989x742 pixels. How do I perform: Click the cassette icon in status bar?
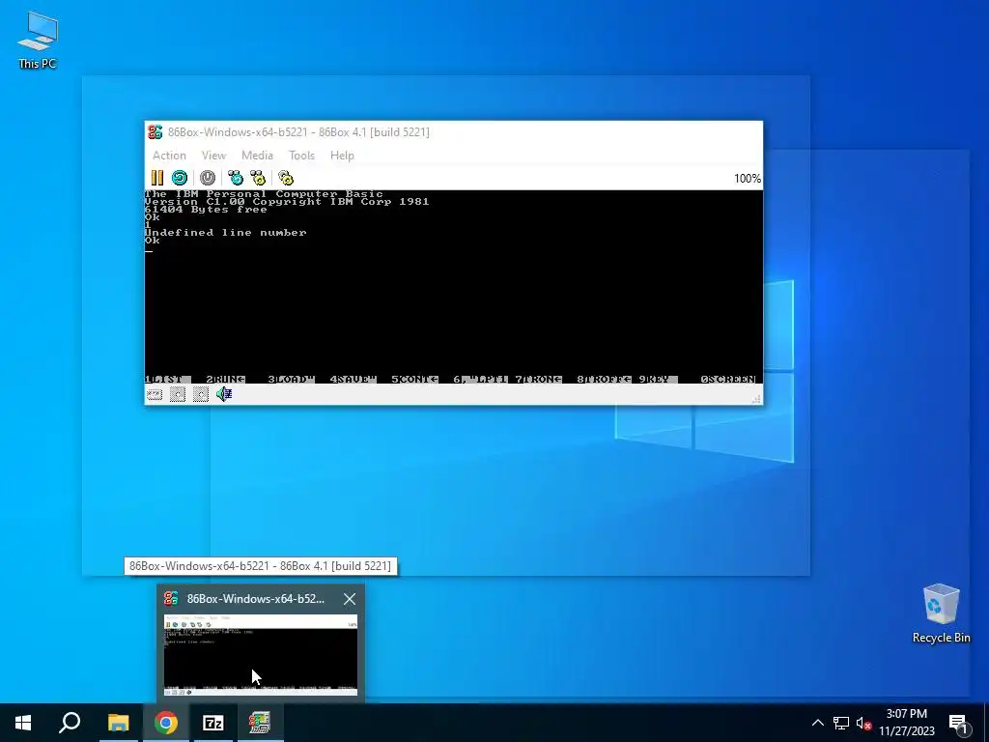[155, 395]
